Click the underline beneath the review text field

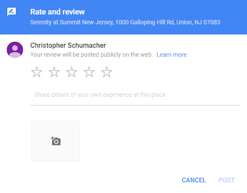(135, 105)
